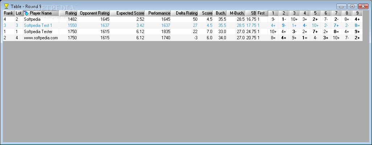Click SB value 16.75
The image size is (372, 145).
tap(251, 20)
